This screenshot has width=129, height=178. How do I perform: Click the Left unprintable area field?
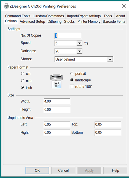(57, 124)
